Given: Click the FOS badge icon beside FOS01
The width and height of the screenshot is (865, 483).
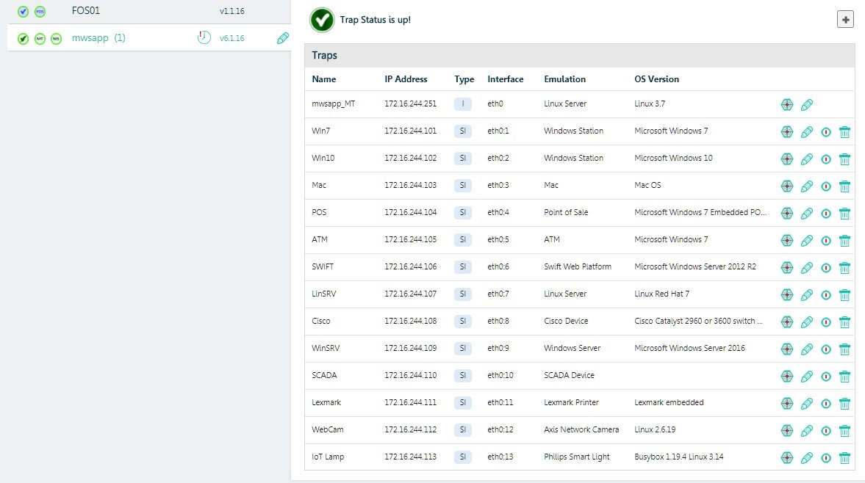Looking at the screenshot, I should (40, 12).
